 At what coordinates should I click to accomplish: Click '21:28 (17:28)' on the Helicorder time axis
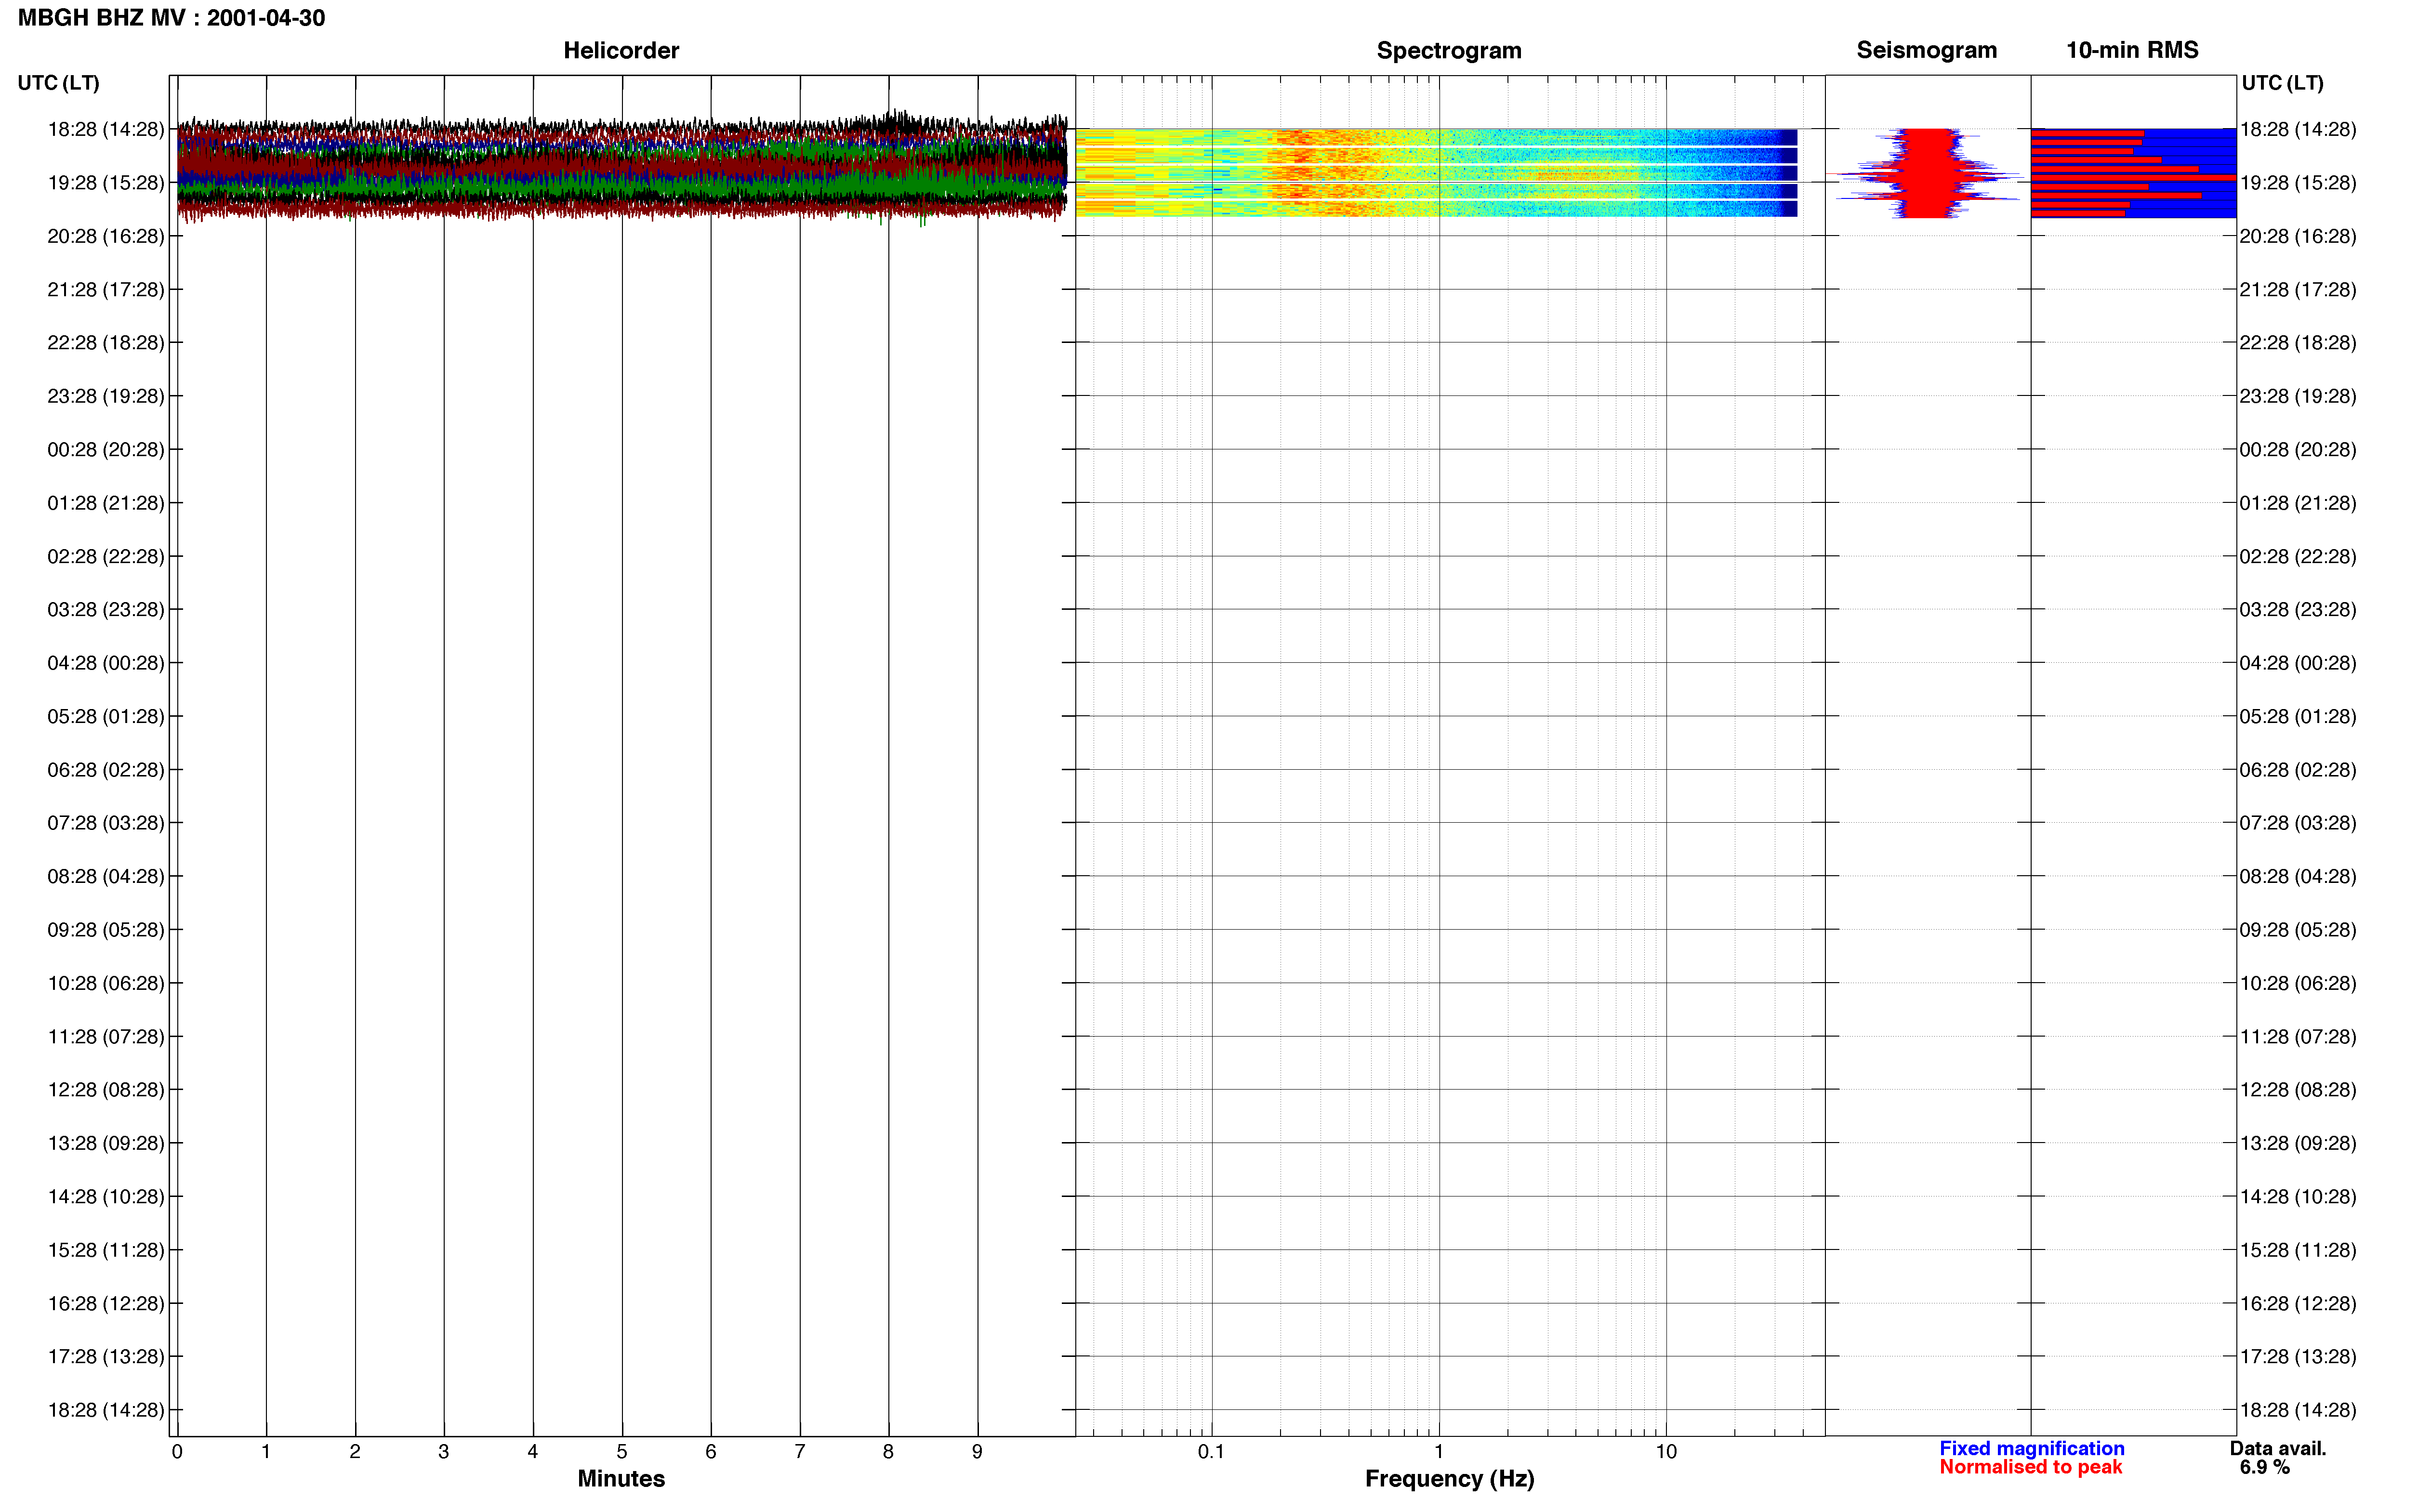pos(106,290)
